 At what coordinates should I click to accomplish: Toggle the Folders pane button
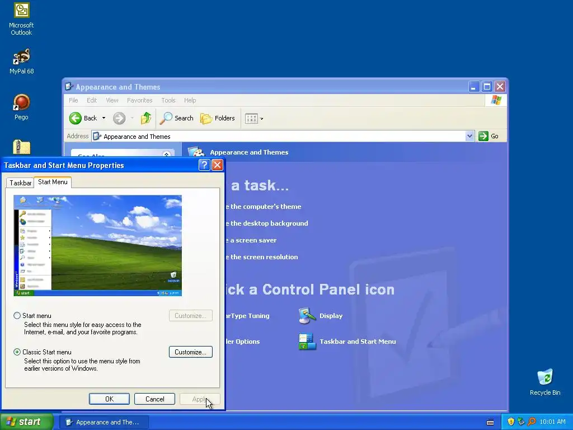pos(218,118)
